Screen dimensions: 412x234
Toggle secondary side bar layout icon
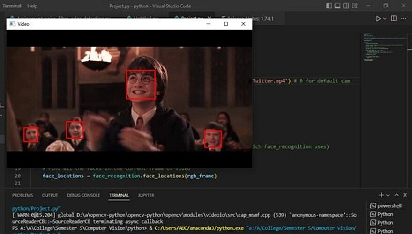tap(346, 6)
